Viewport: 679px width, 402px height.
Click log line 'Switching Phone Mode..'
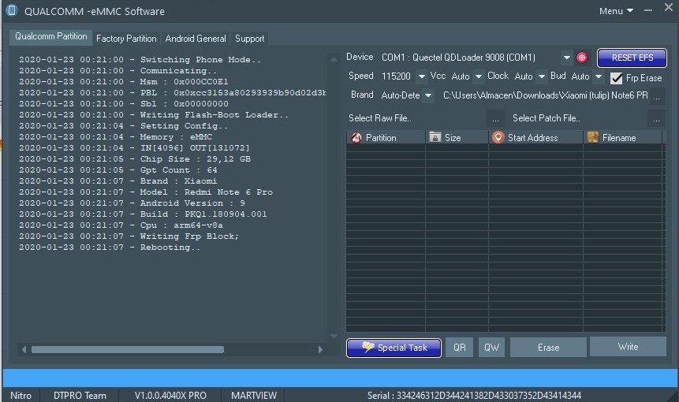(140, 60)
